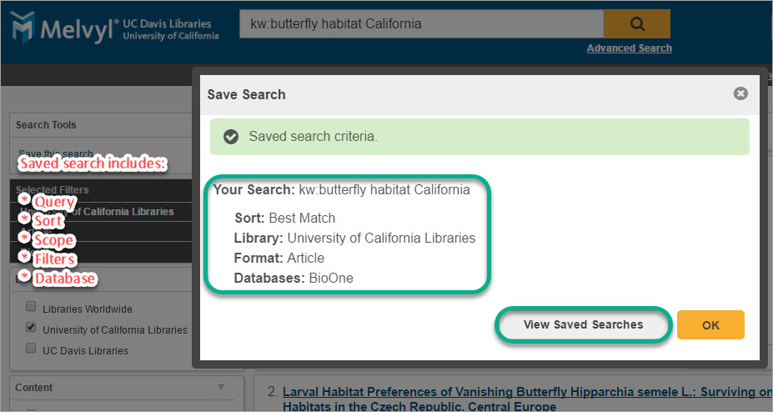
Task: Uncheck University of California Libraries checkbox
Action: [31, 327]
